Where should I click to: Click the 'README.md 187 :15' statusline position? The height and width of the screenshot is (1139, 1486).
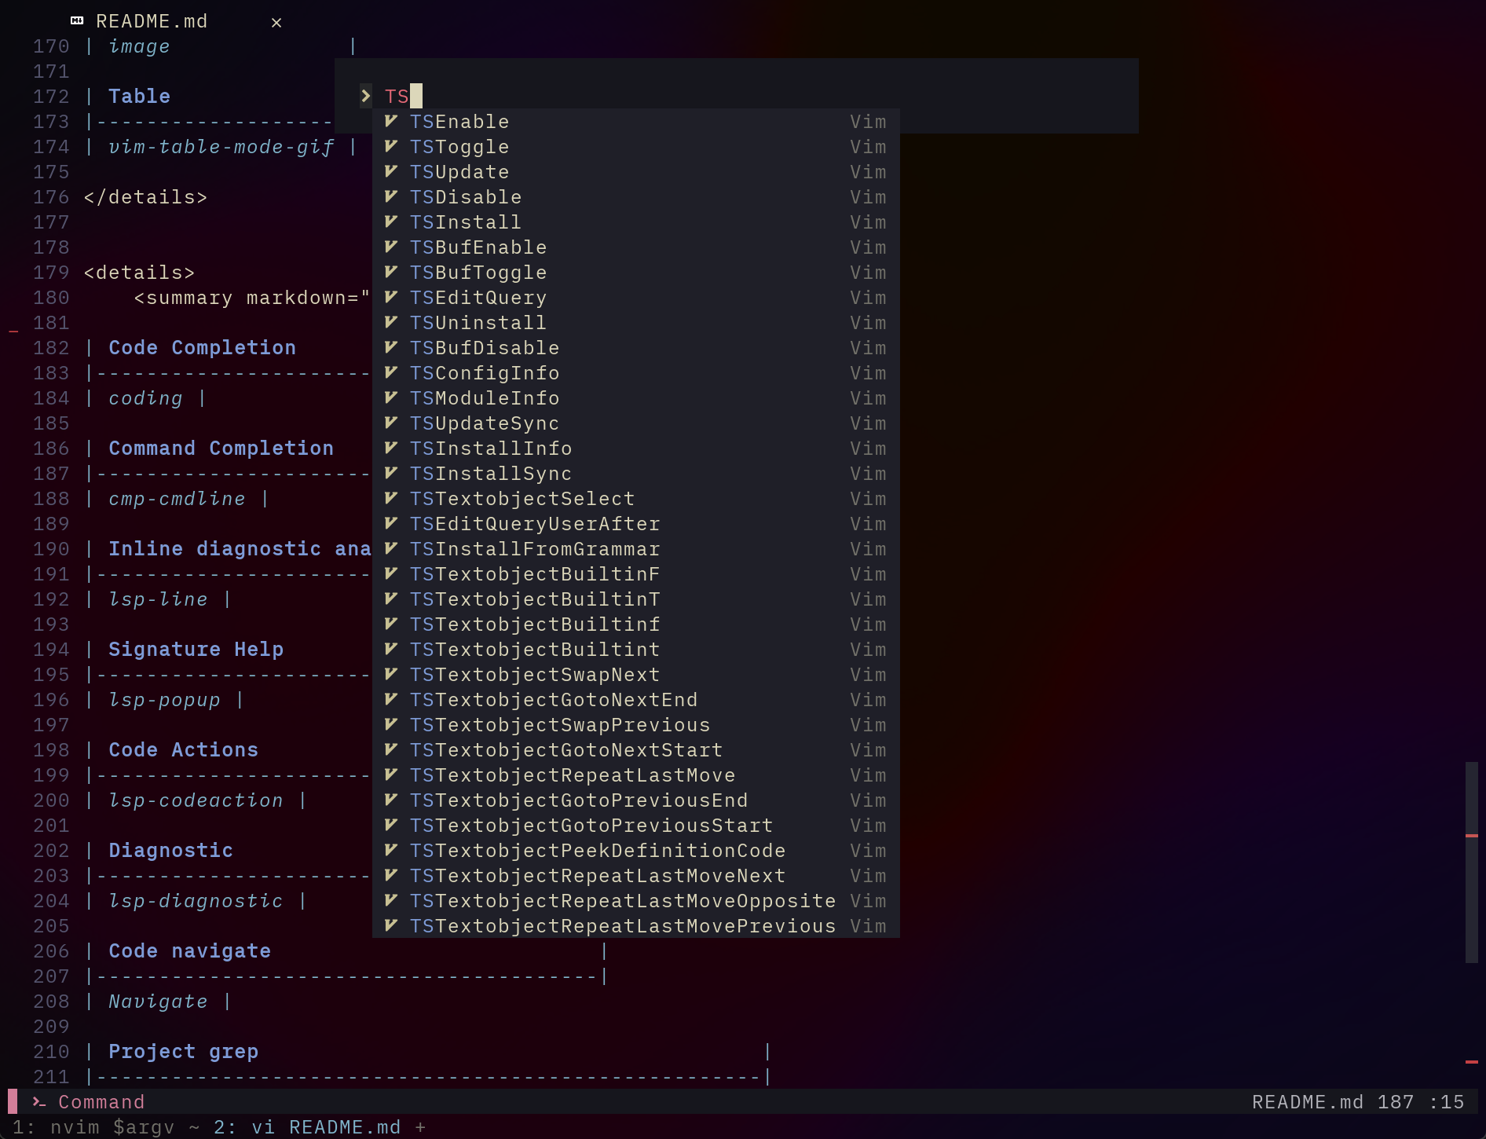pyautogui.click(x=1358, y=1102)
